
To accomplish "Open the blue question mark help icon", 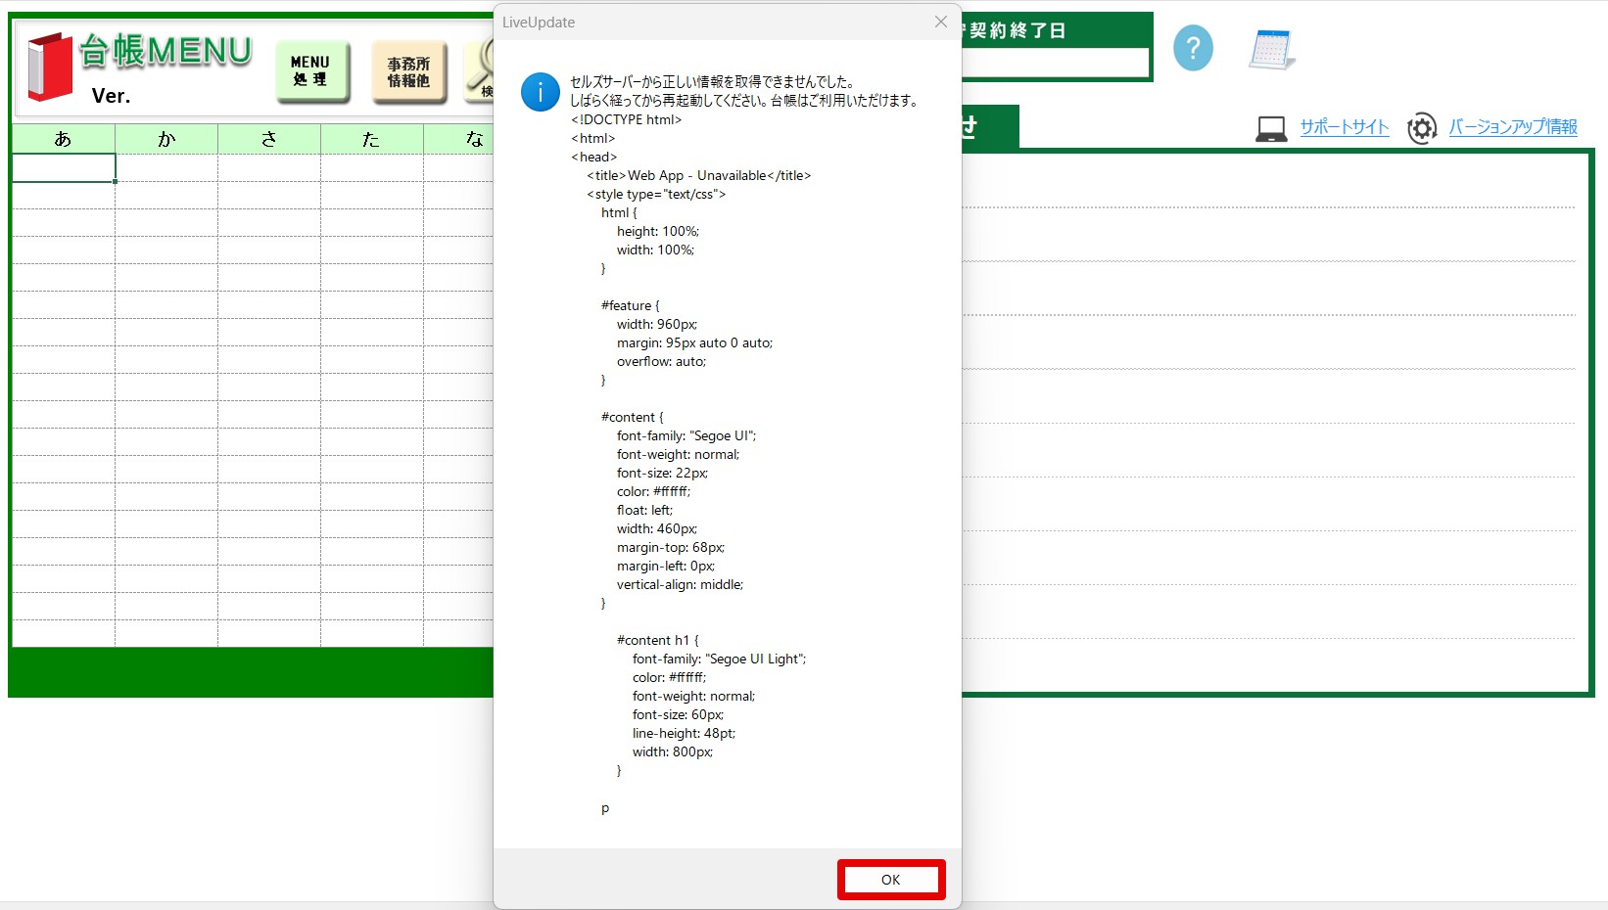I will pyautogui.click(x=1193, y=48).
